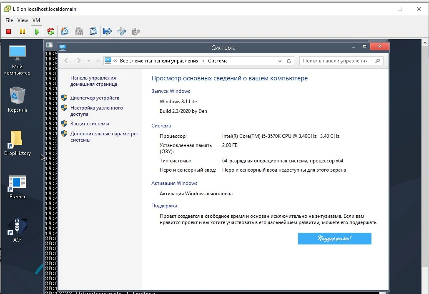
Task: Click the search magnifier icon
Action: (378, 61)
